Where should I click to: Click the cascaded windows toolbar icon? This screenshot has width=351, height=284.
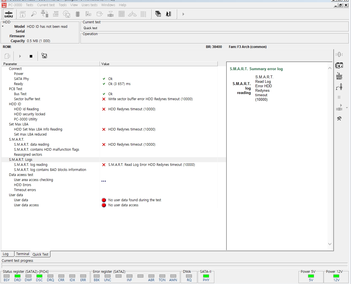158,14
